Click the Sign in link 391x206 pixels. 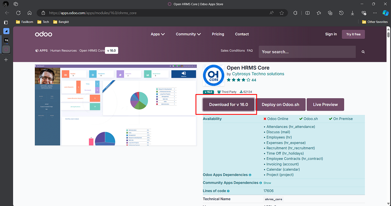[331, 34]
